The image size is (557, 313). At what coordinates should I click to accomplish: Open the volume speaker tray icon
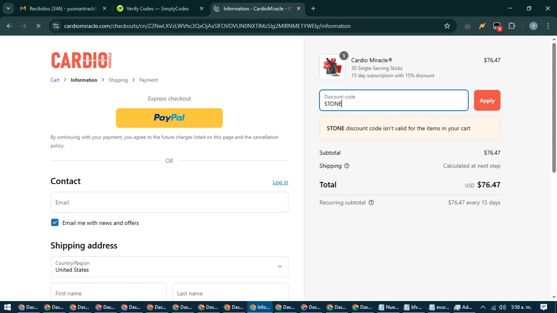[x=502, y=307]
